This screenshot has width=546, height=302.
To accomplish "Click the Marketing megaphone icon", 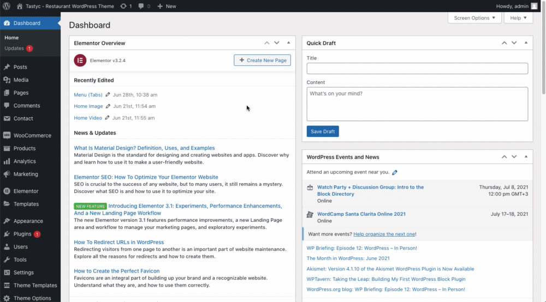I will click(x=7, y=174).
